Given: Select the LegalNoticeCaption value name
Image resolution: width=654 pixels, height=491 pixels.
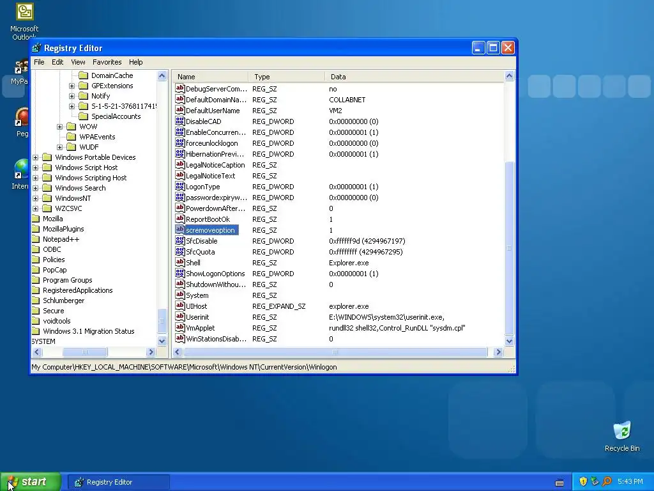Looking at the screenshot, I should point(215,164).
